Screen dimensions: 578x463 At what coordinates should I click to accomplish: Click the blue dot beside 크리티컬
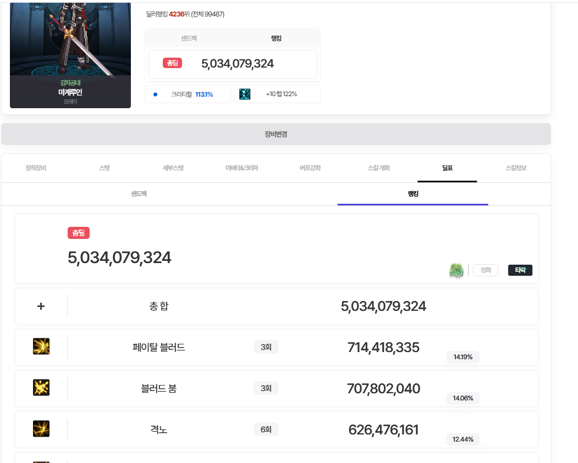[155, 94]
